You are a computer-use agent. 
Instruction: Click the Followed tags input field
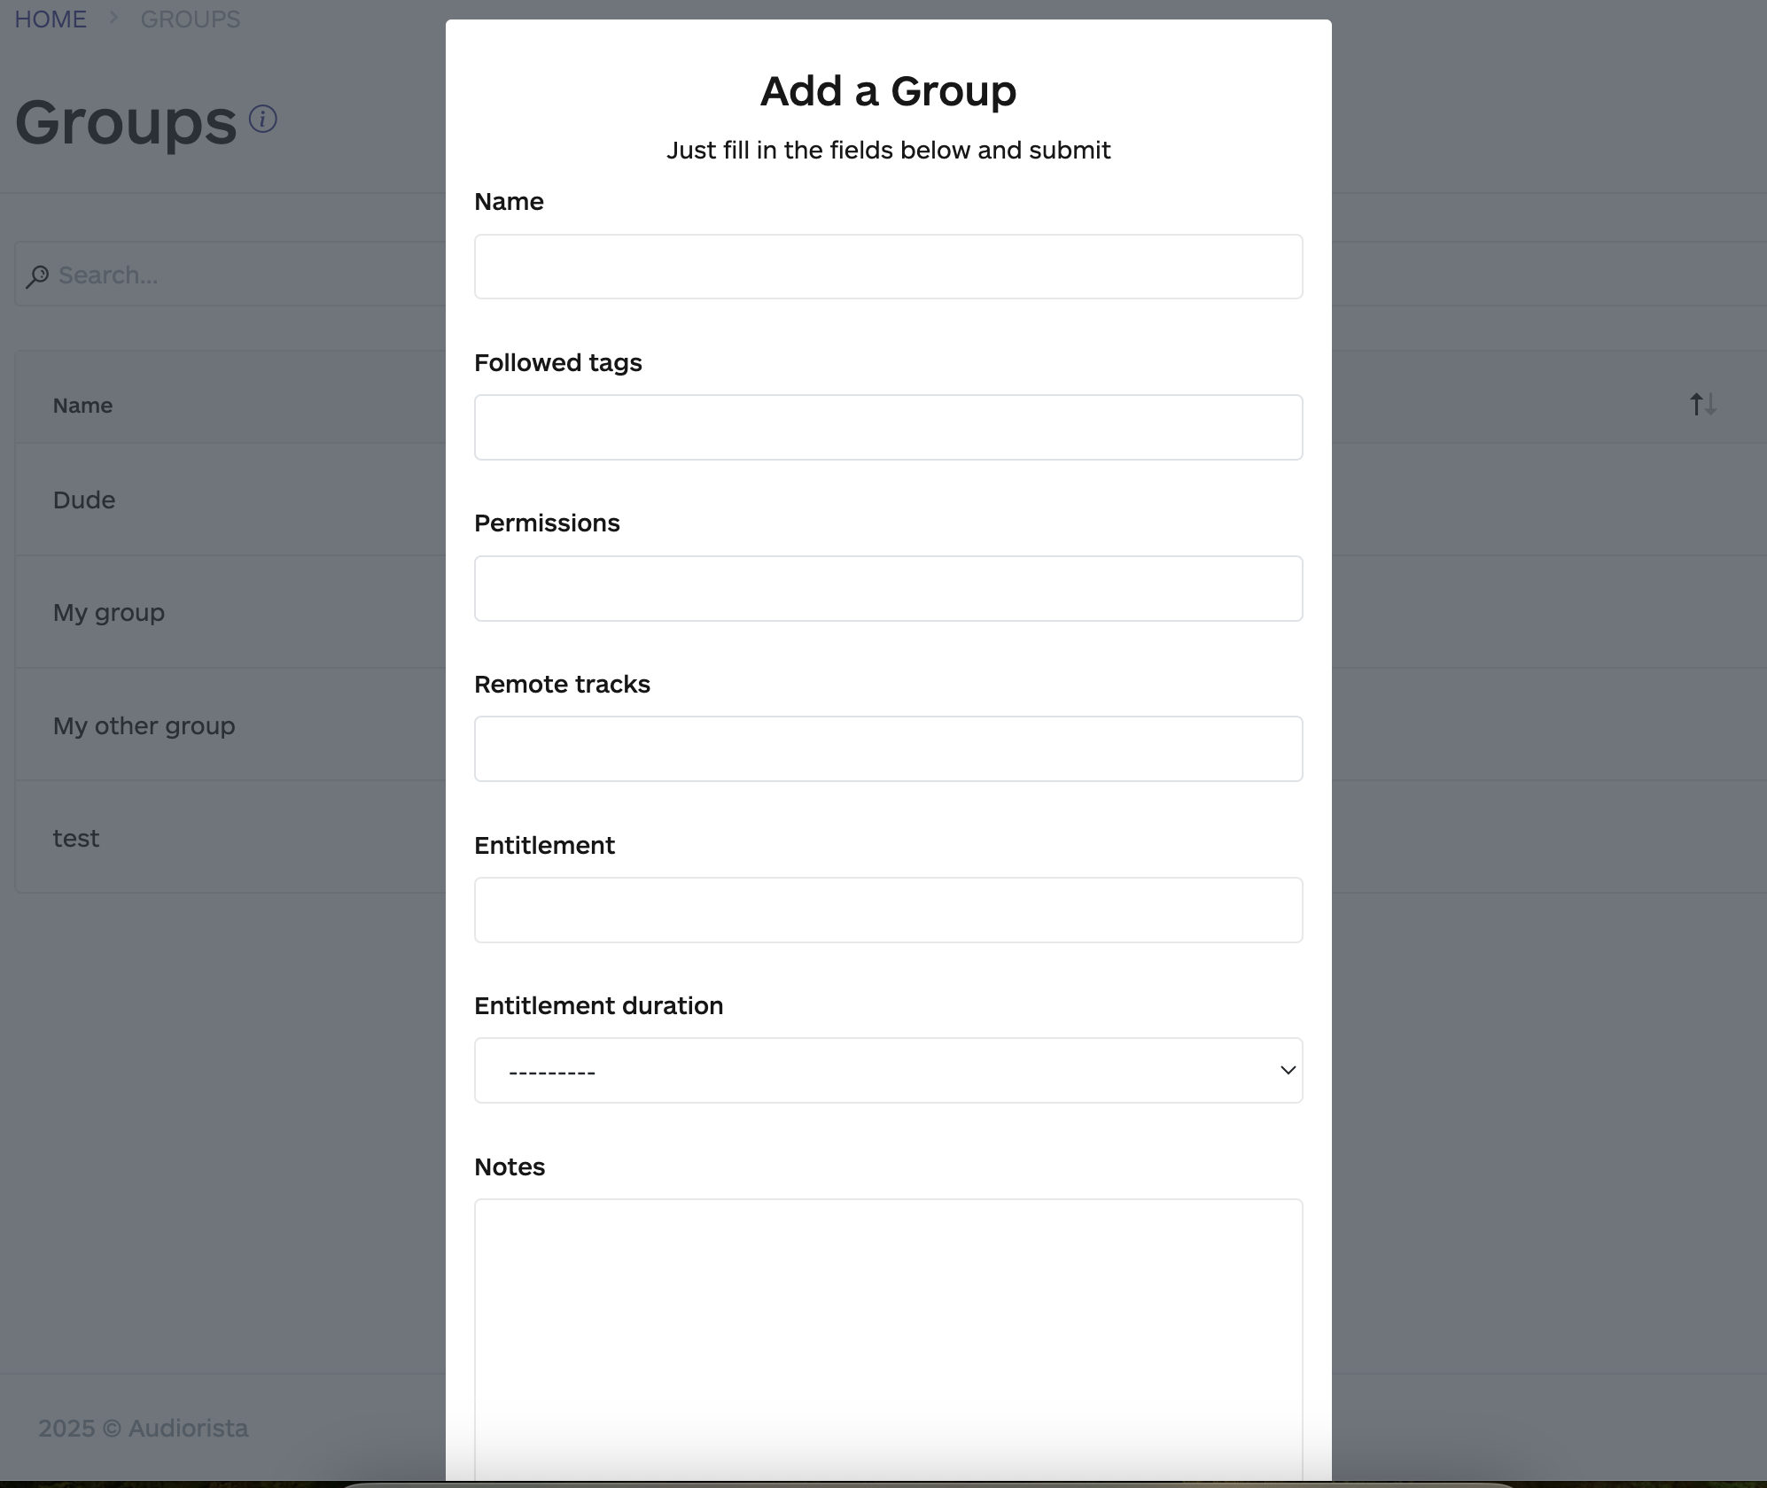pos(887,427)
